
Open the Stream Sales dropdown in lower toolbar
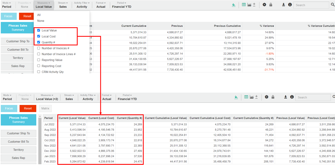click(69, 97)
